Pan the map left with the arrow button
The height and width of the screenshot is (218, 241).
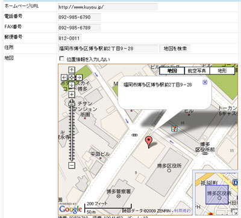64,77
